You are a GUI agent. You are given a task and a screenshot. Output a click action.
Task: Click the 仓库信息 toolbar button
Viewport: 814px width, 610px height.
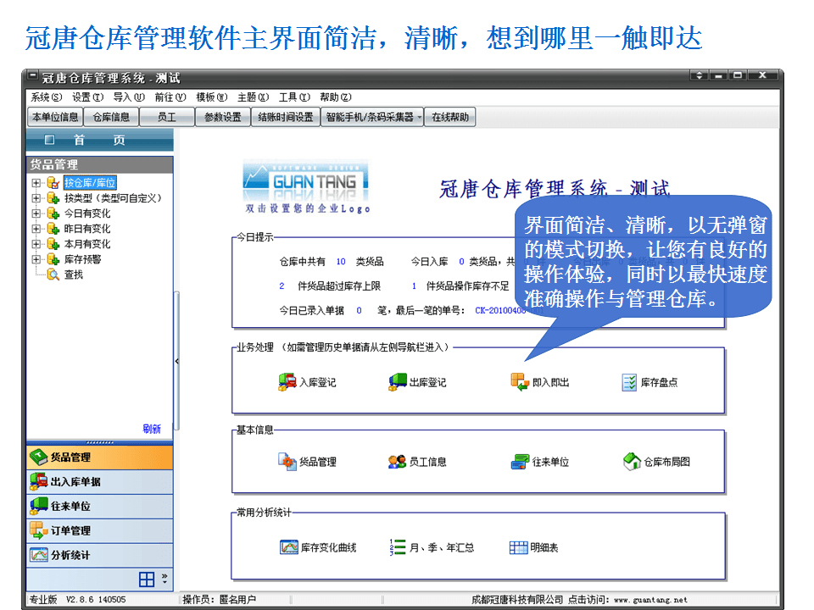pyautogui.click(x=111, y=117)
